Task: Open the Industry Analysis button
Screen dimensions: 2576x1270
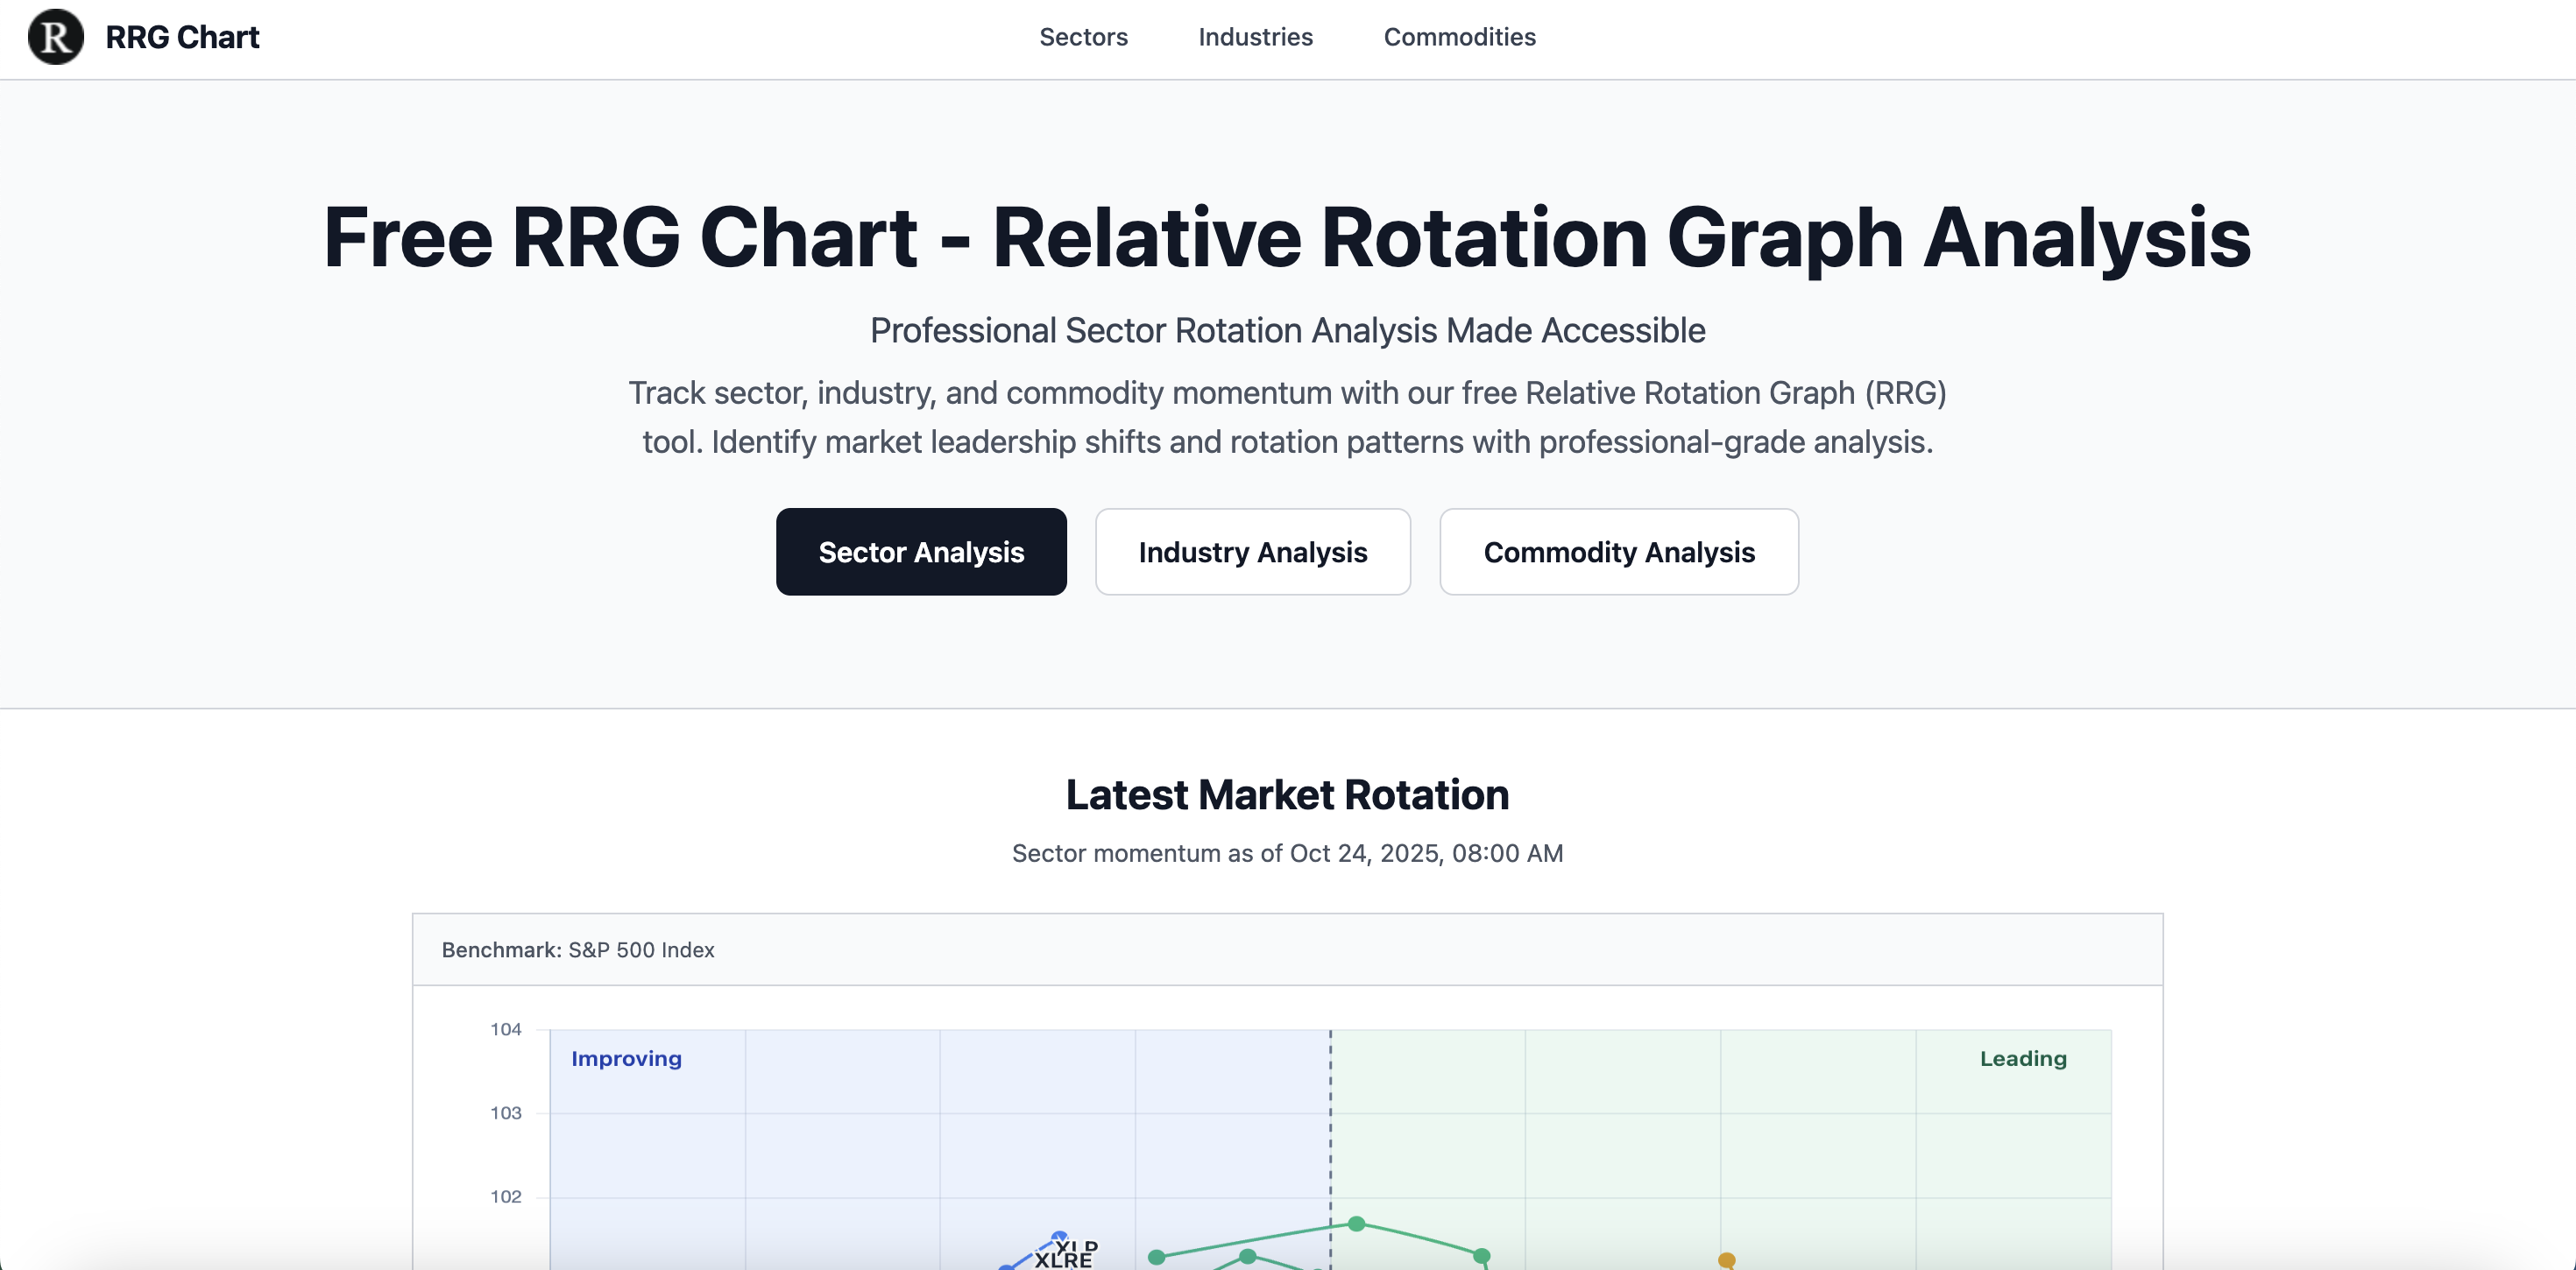Action: tap(1252, 552)
